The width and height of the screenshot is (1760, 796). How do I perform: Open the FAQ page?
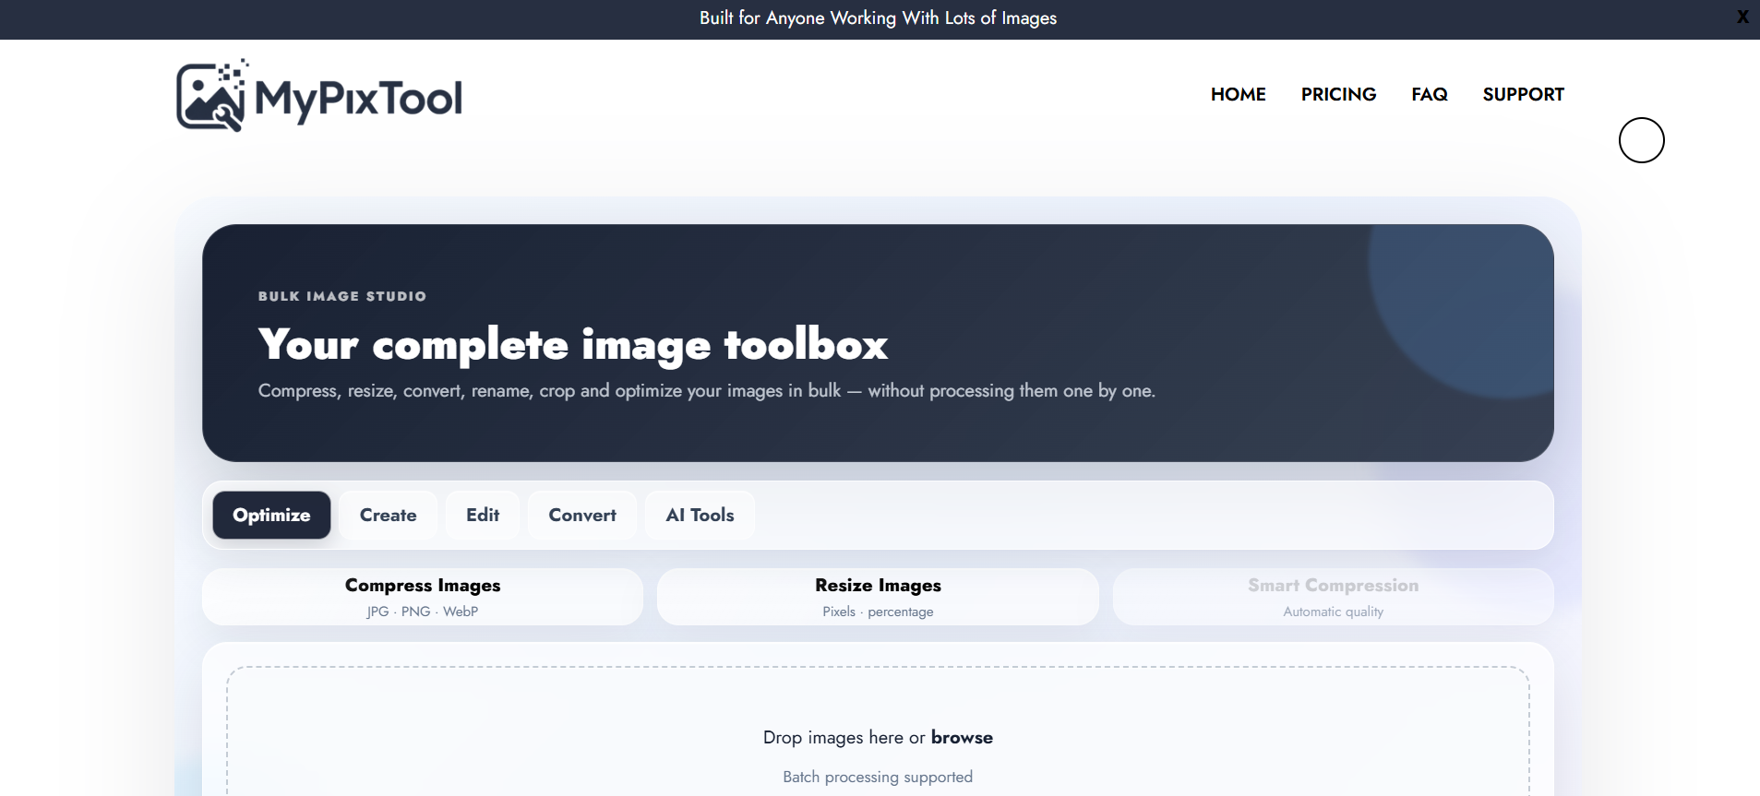coord(1429,94)
